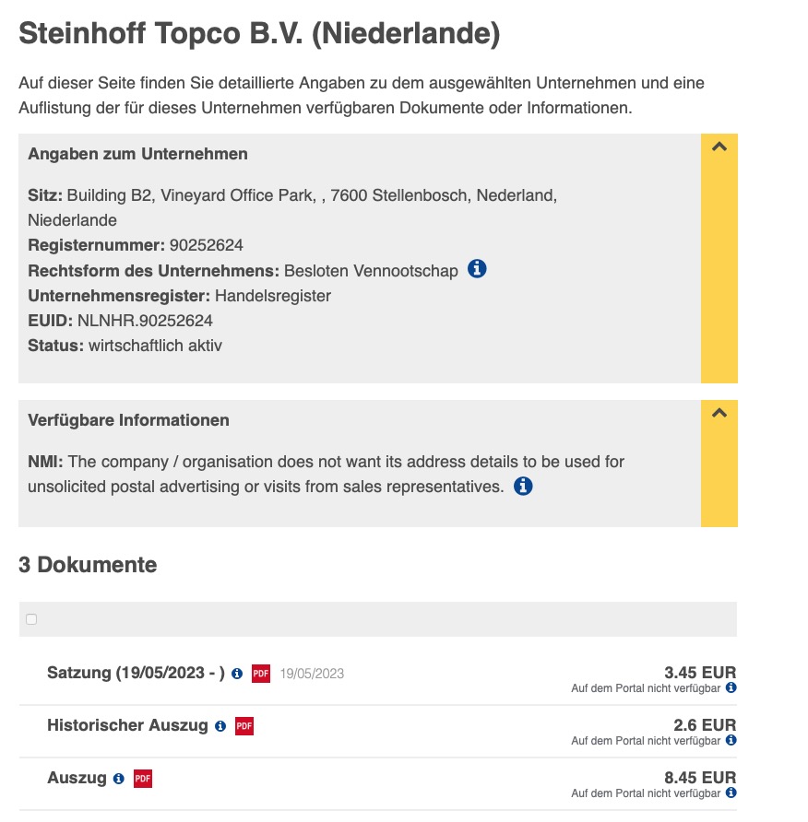Click info icon beside Besloten Vennootschap
The image size is (808, 822).
point(477,269)
